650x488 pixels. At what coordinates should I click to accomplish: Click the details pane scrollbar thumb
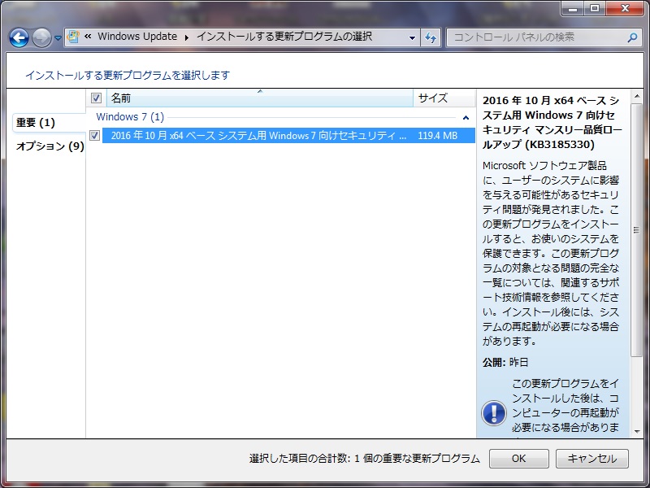(636, 230)
